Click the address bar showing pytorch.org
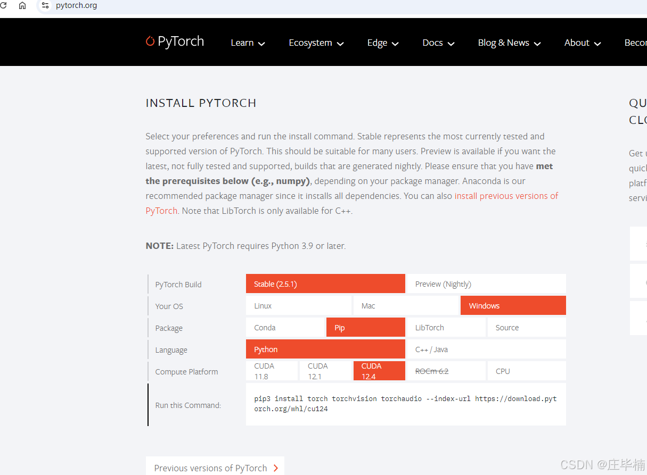This screenshot has height=475, width=647. click(341, 6)
